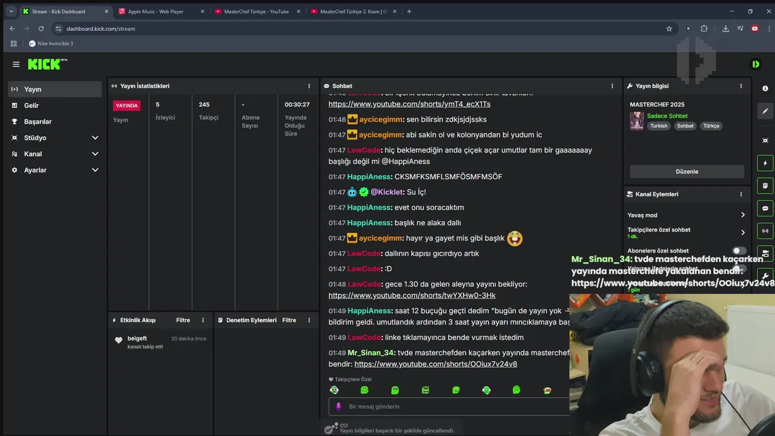775x436 pixels.
Task: Click the @Kicklet mention in chat
Action: click(386, 192)
